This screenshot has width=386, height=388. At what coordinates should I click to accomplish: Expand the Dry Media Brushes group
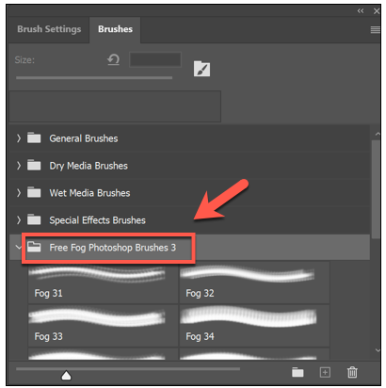coord(19,166)
